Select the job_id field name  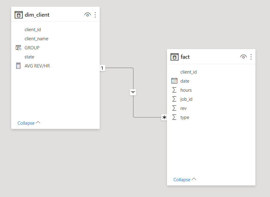click(x=186, y=99)
